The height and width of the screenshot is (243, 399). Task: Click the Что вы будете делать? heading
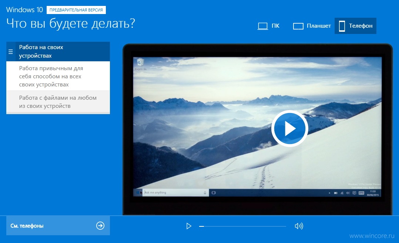coord(70,24)
